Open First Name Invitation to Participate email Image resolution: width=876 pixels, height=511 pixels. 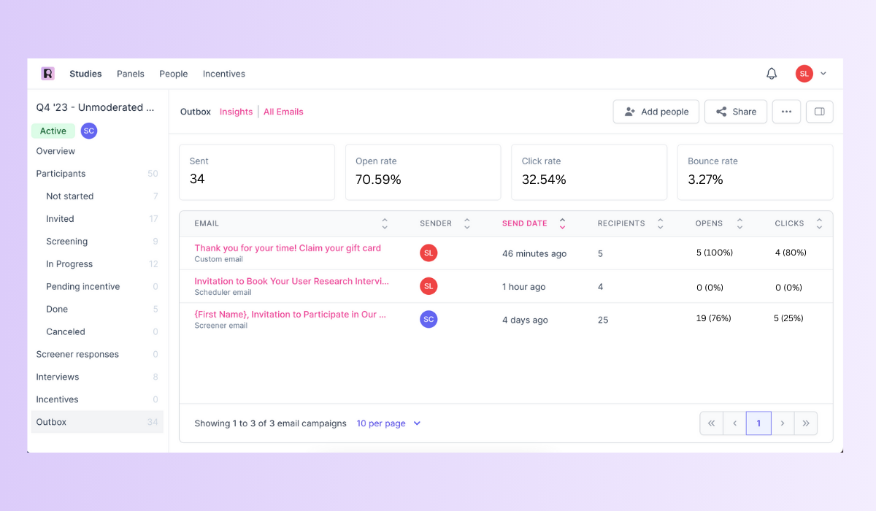290,315
